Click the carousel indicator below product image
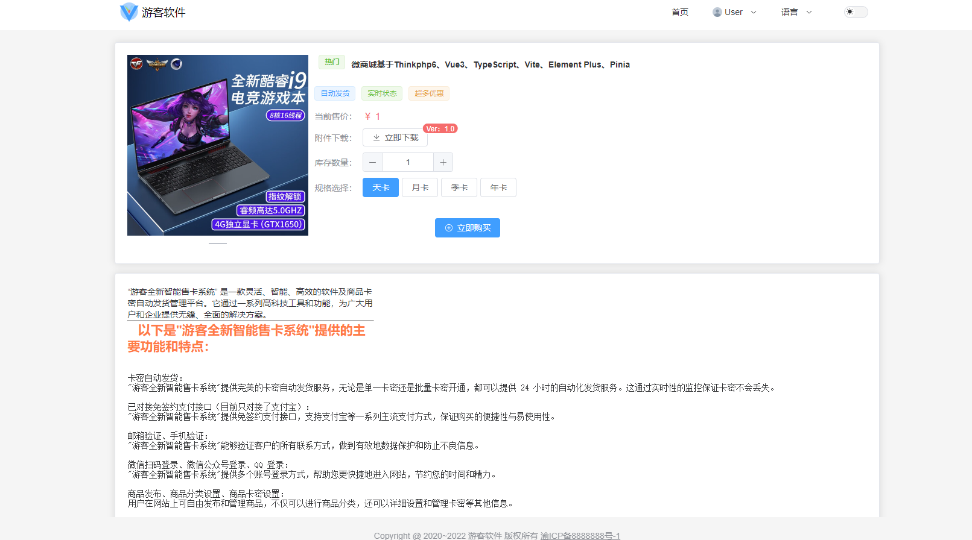The image size is (972, 540). pos(218,243)
